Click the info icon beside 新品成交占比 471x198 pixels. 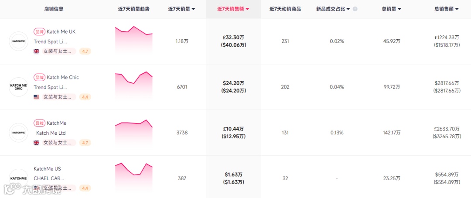click(x=355, y=9)
